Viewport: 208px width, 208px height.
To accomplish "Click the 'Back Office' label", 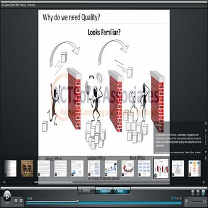I will [137, 158].
